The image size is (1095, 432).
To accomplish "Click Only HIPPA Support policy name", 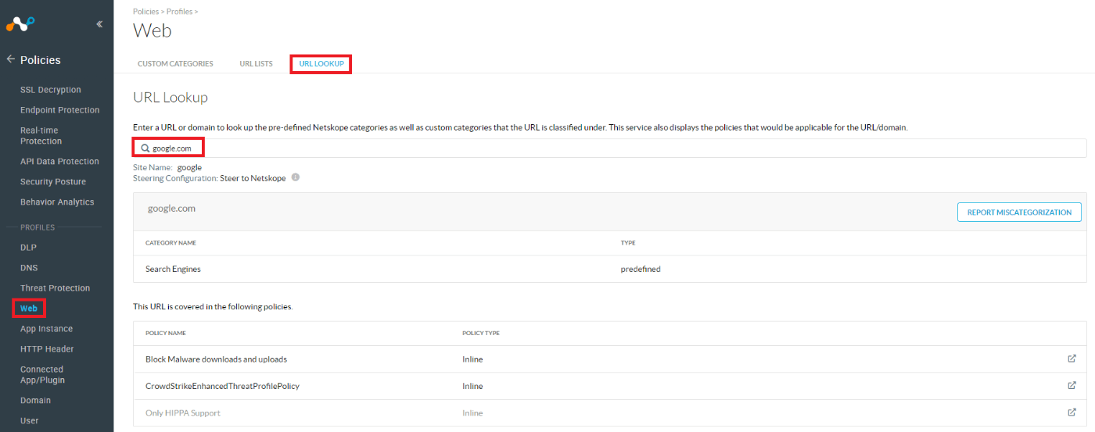I will click(x=183, y=412).
